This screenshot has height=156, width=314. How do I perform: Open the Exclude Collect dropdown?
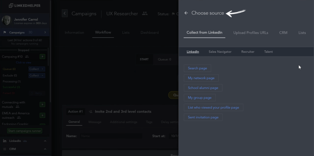[x=37, y=75]
